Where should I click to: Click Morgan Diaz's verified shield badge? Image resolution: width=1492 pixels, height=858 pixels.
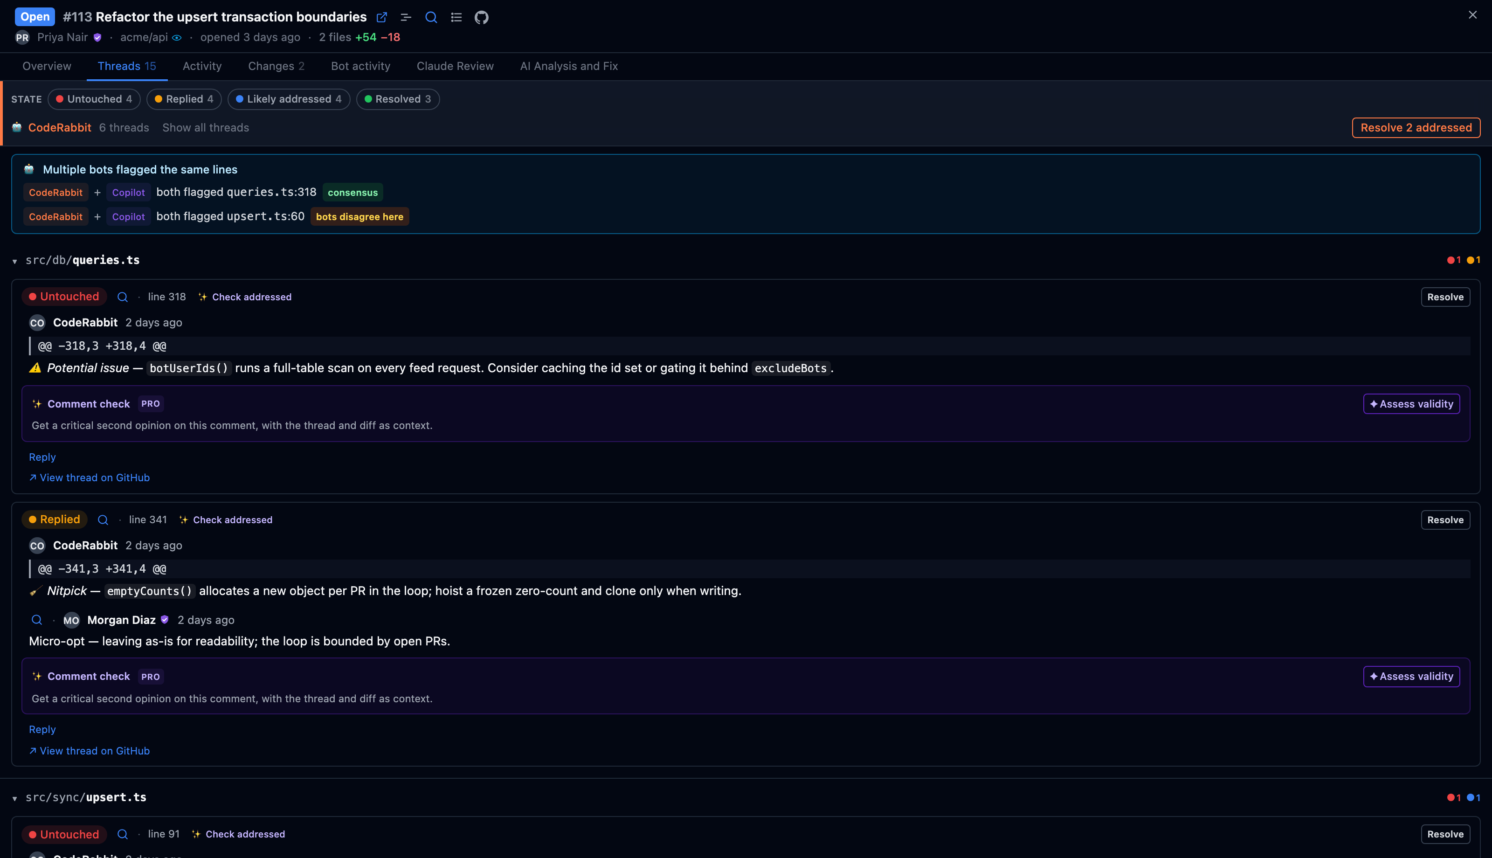tap(165, 620)
